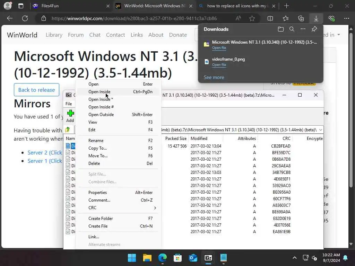Open Server 2 mirror link
The width and height of the screenshot is (355, 266).
[x=45, y=153]
